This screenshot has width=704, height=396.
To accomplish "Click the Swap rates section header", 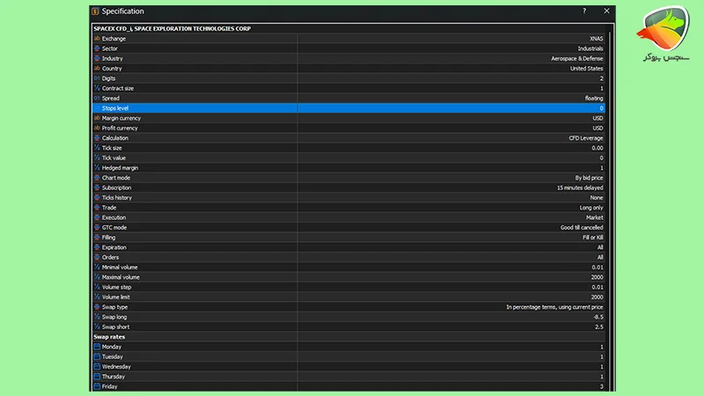I will pos(109,337).
